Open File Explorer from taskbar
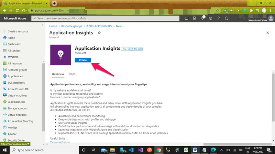Image resolution: width=275 pixels, height=154 pixels. [x=112, y=150]
